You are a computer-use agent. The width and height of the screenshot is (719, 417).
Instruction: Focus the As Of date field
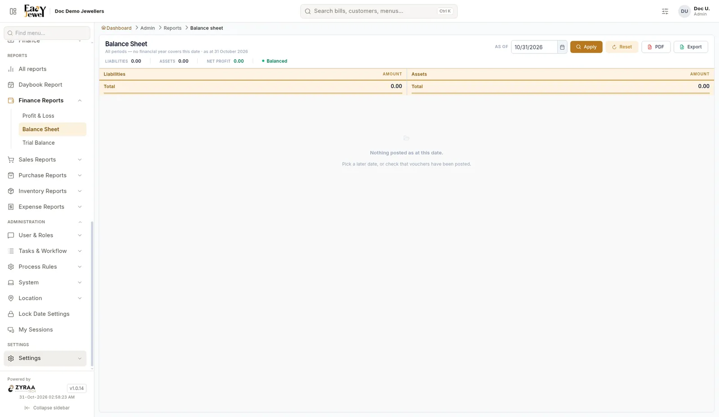pos(534,47)
